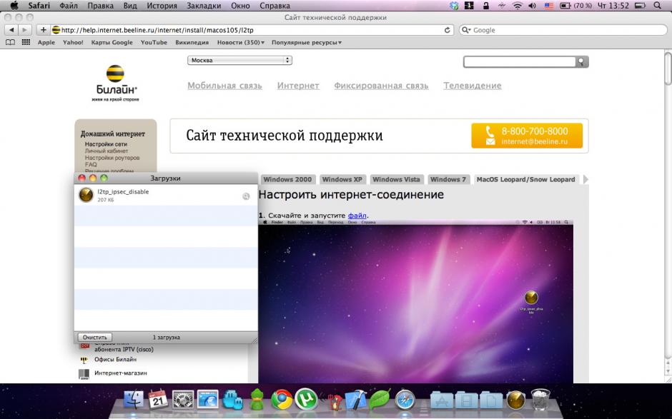Open Google search engine dropdown arrow
This screenshot has height=419, width=672.
[x=466, y=30]
